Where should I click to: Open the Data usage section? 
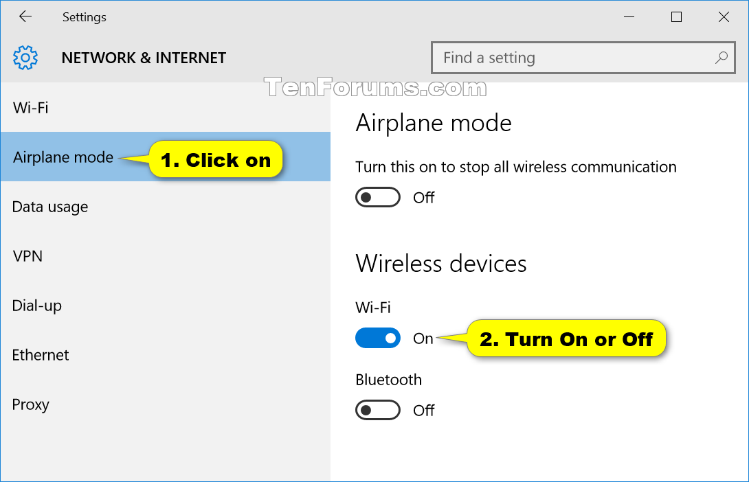pos(166,206)
